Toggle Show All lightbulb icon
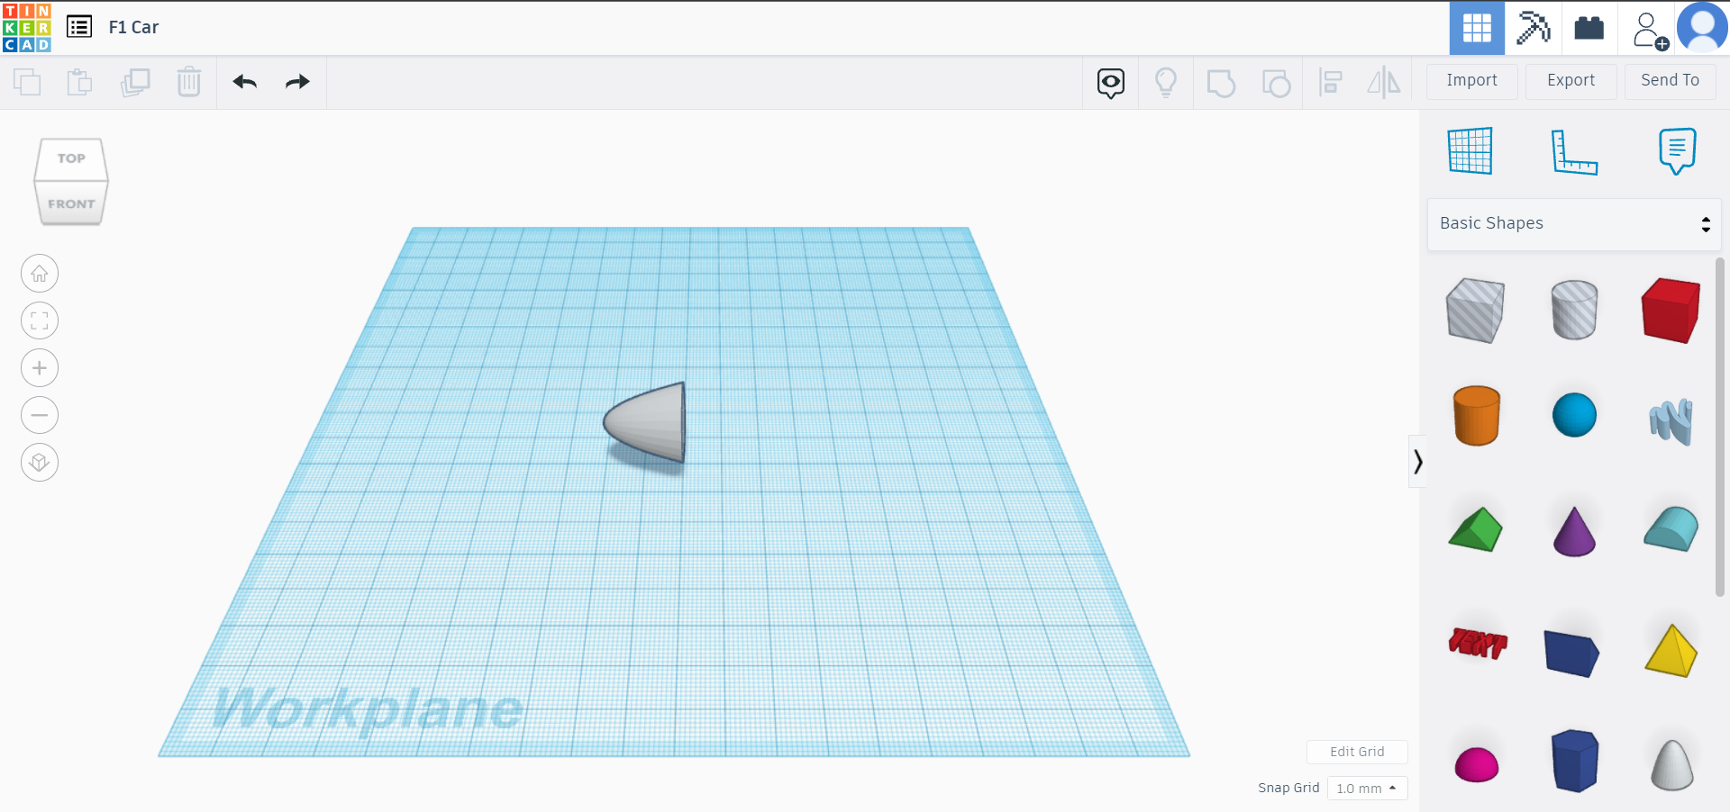 pyautogui.click(x=1166, y=83)
